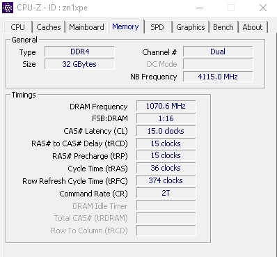The image size is (277, 257).
Task: Open the Caches tab
Action: [49, 27]
